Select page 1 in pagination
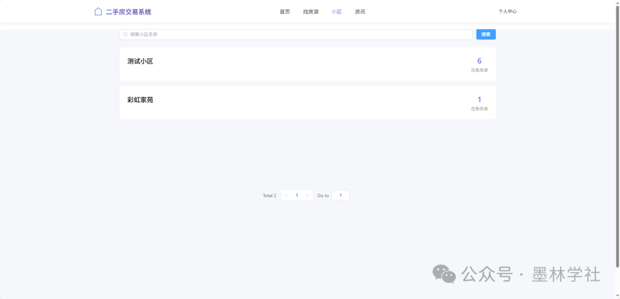This screenshot has width=620, height=299. [x=297, y=195]
